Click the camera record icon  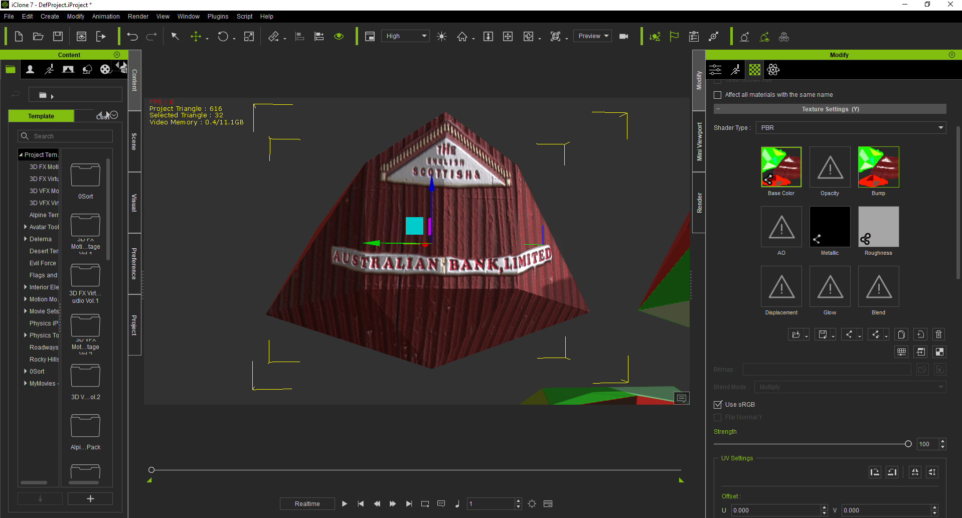[624, 37]
